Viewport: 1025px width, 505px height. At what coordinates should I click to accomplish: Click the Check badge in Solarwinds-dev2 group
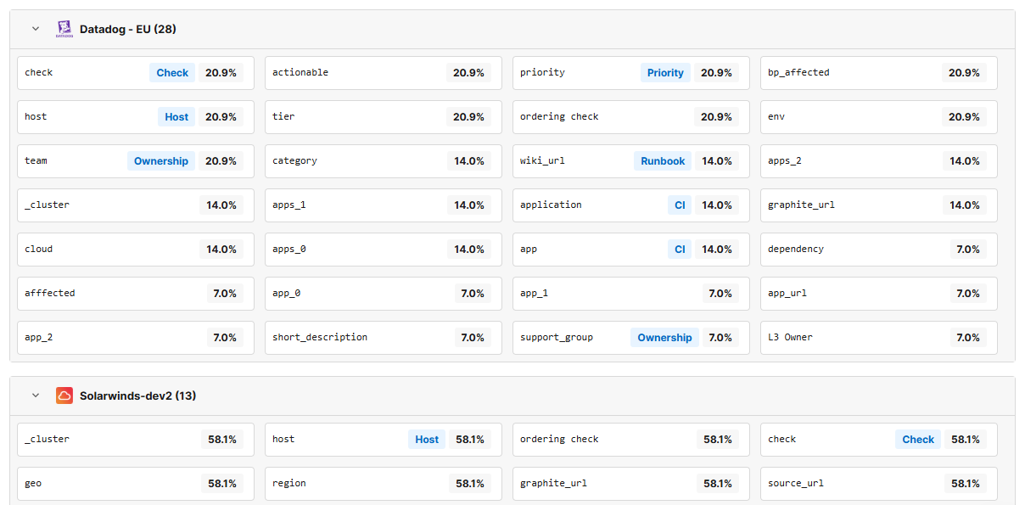tap(917, 439)
